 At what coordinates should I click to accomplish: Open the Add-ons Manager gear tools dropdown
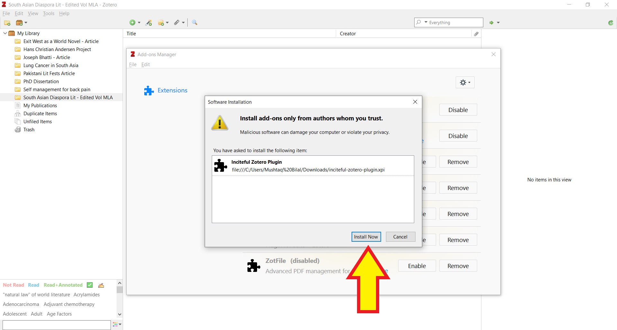click(x=465, y=82)
